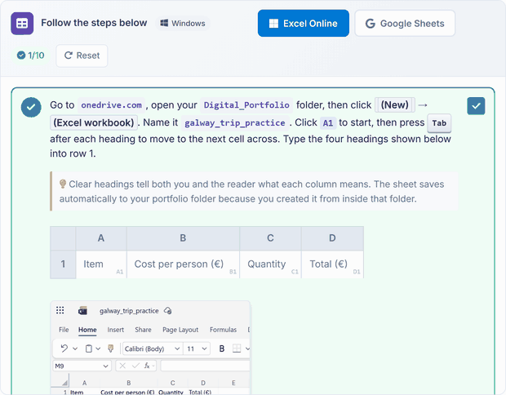
Task: Click the Excel logo icon beside the file name
Action: click(83, 311)
